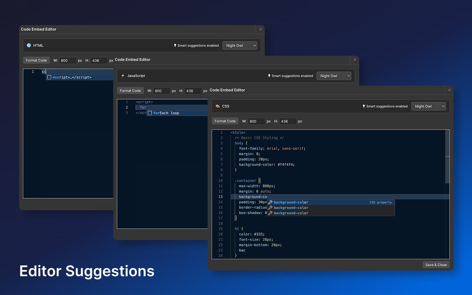
Task: Click the CSS palette icon
Action: 217,106
